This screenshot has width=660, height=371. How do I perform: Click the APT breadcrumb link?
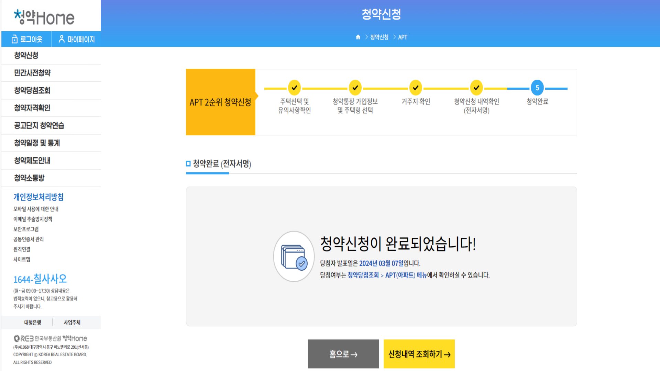click(403, 37)
